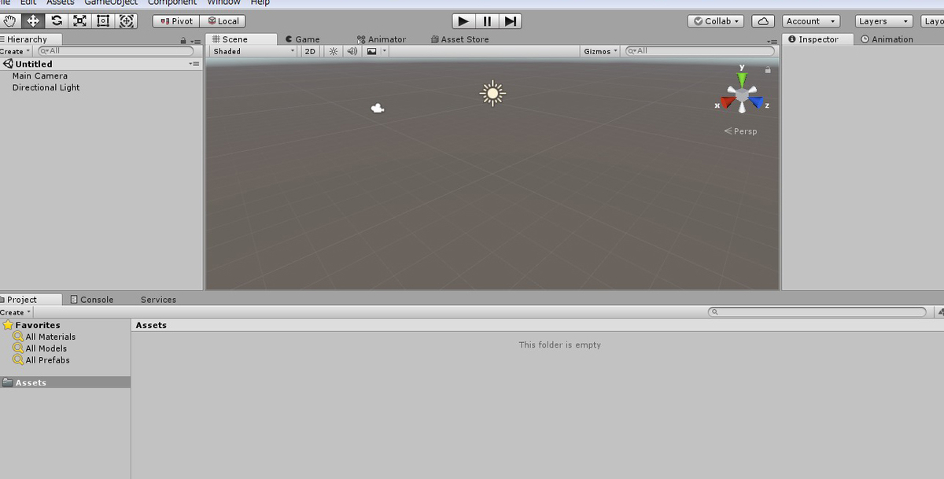Select the Rotate tool
The width and height of the screenshot is (944, 479).
(x=57, y=21)
